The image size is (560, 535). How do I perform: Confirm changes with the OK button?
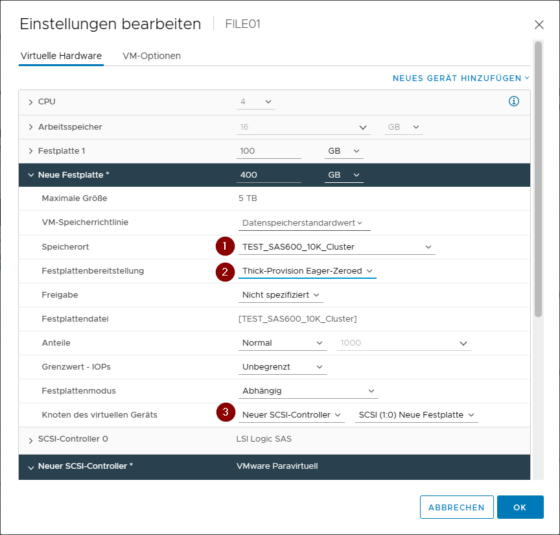tap(520, 507)
